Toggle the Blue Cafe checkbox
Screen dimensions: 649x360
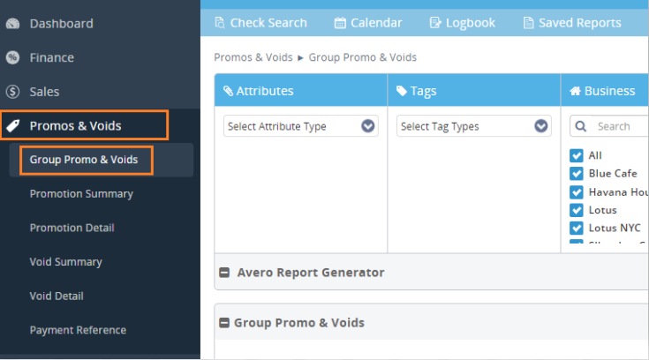[577, 174]
